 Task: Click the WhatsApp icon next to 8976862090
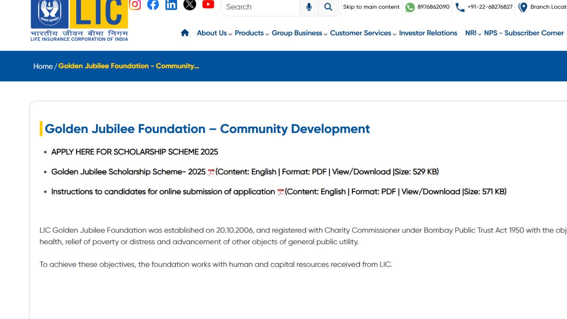point(410,7)
